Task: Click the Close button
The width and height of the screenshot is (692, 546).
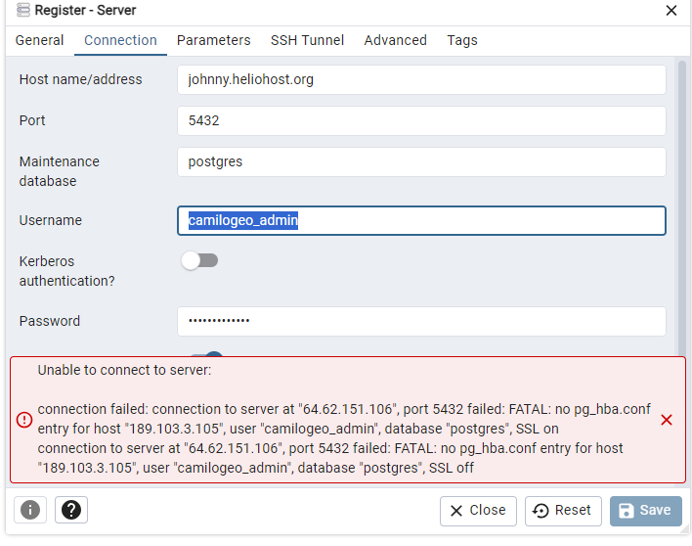Action: click(x=478, y=511)
